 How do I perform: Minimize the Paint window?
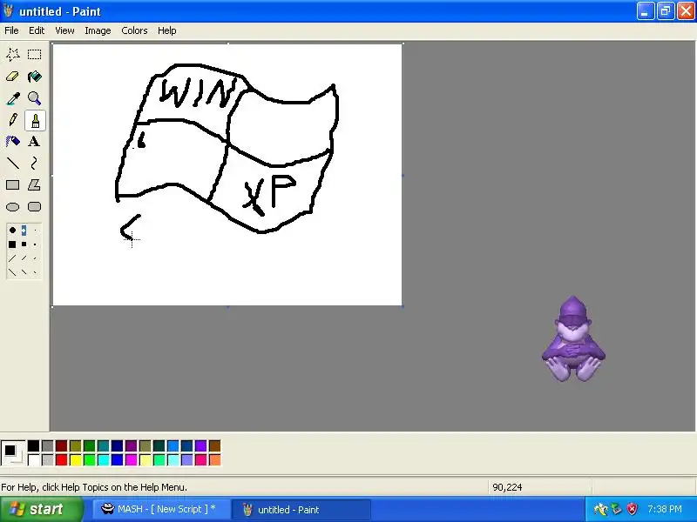point(646,11)
